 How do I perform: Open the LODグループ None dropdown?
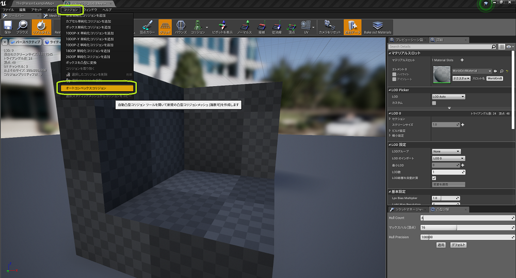pos(446,151)
